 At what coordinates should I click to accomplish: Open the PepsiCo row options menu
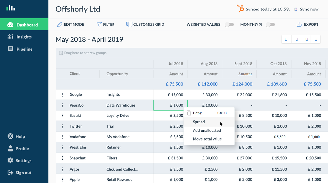(62, 105)
